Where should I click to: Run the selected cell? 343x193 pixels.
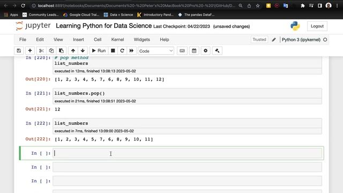tap(99, 51)
